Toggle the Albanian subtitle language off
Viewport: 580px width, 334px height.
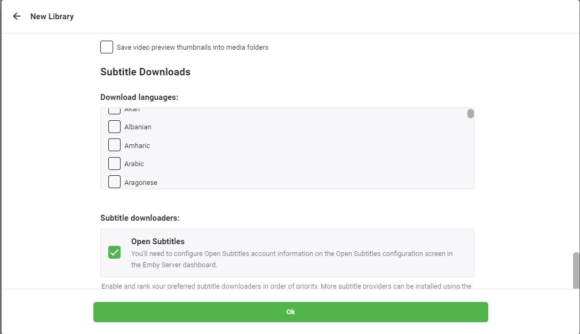click(114, 126)
